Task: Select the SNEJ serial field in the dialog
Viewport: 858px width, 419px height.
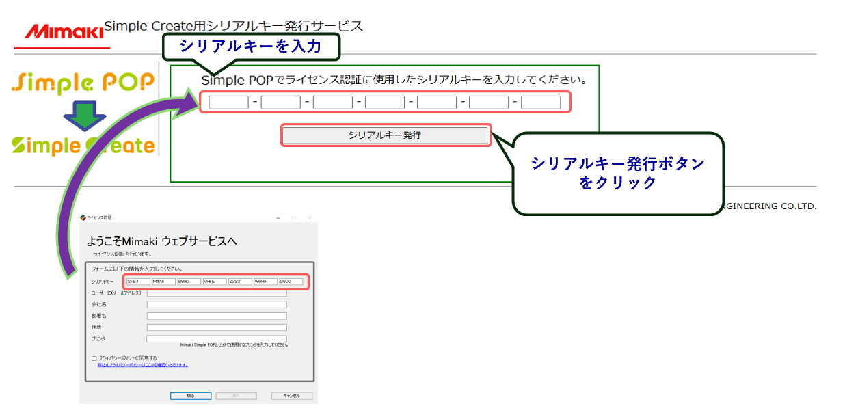Action: tap(137, 282)
